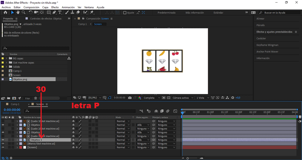Hide the Objetos 1 layer with its eye
The width and height of the screenshot is (302, 160).
pos(3,140)
